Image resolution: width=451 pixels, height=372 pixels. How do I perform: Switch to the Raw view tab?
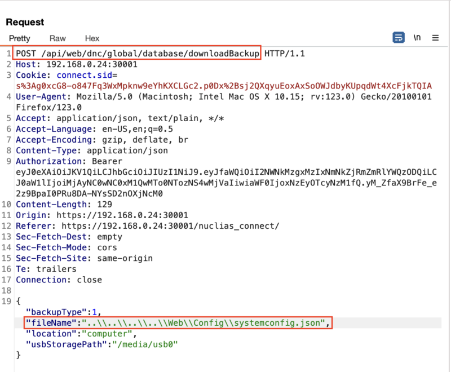click(x=58, y=38)
